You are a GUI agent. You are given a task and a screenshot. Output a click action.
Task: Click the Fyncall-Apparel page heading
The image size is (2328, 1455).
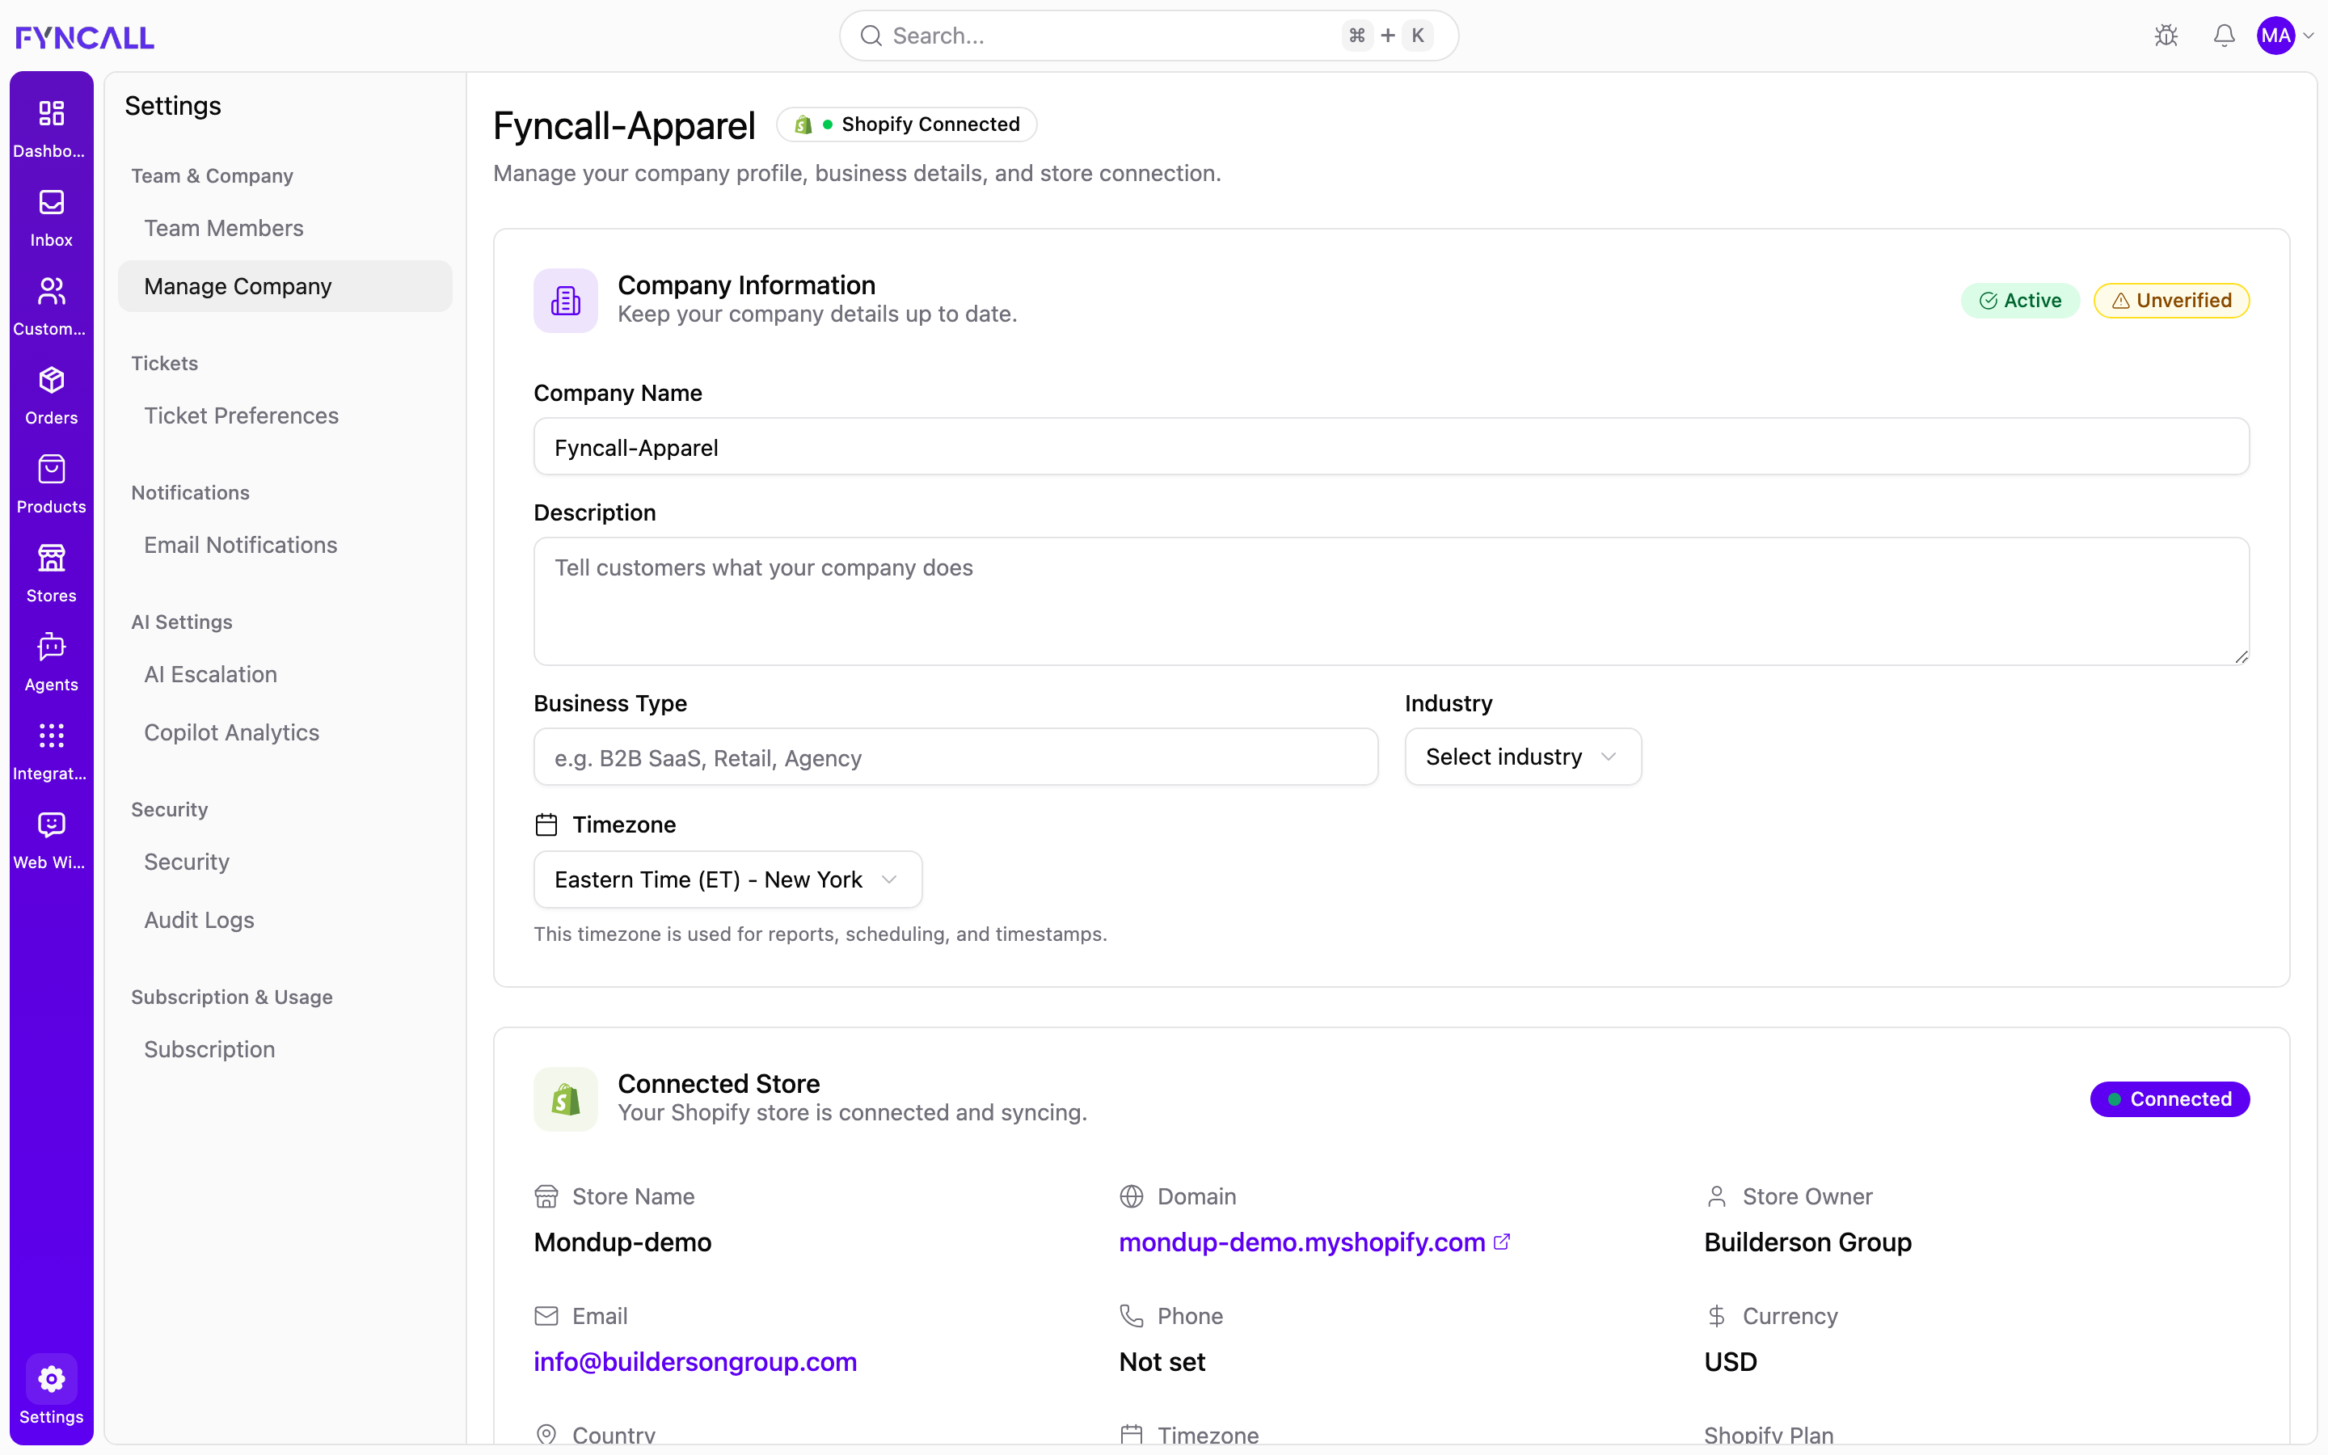click(624, 126)
